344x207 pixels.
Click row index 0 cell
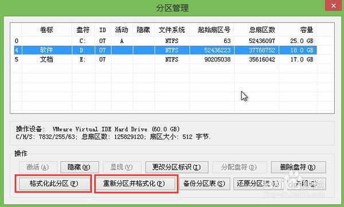pyautogui.click(x=17, y=41)
